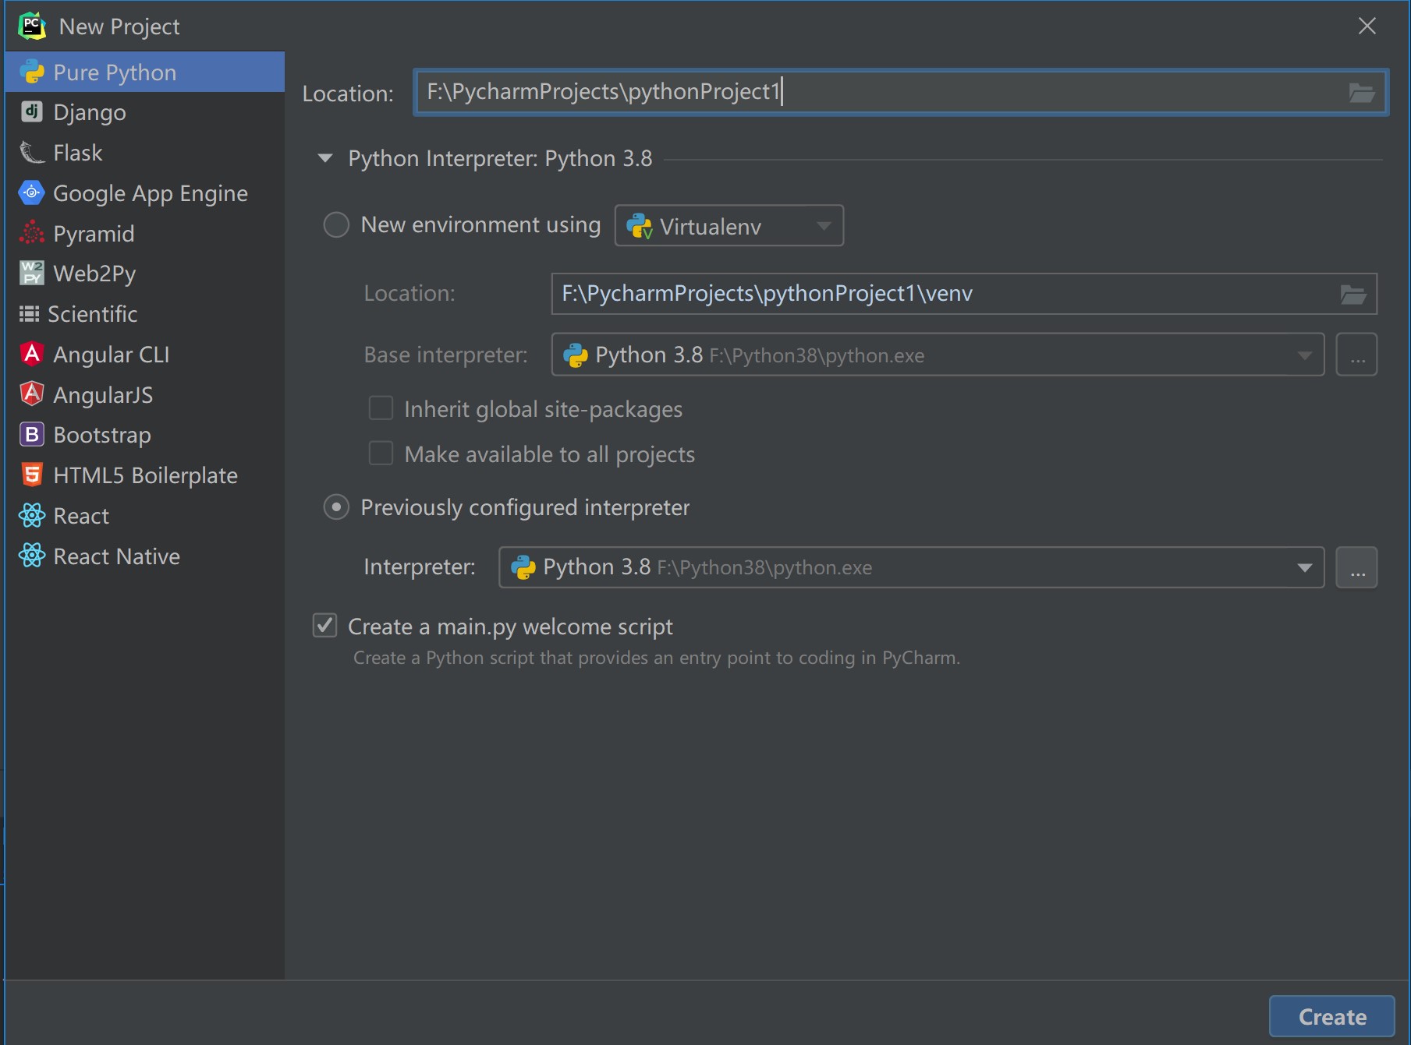
Task: Click the Create button
Action: click(x=1331, y=1016)
